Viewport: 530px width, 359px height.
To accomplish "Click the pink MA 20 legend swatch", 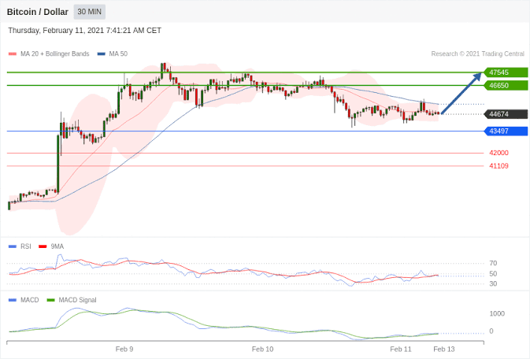I will pos(13,54).
